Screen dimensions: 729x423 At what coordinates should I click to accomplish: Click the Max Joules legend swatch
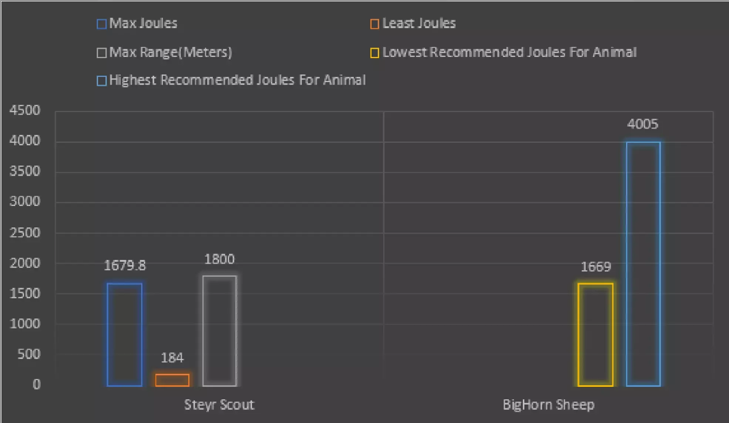click(101, 24)
